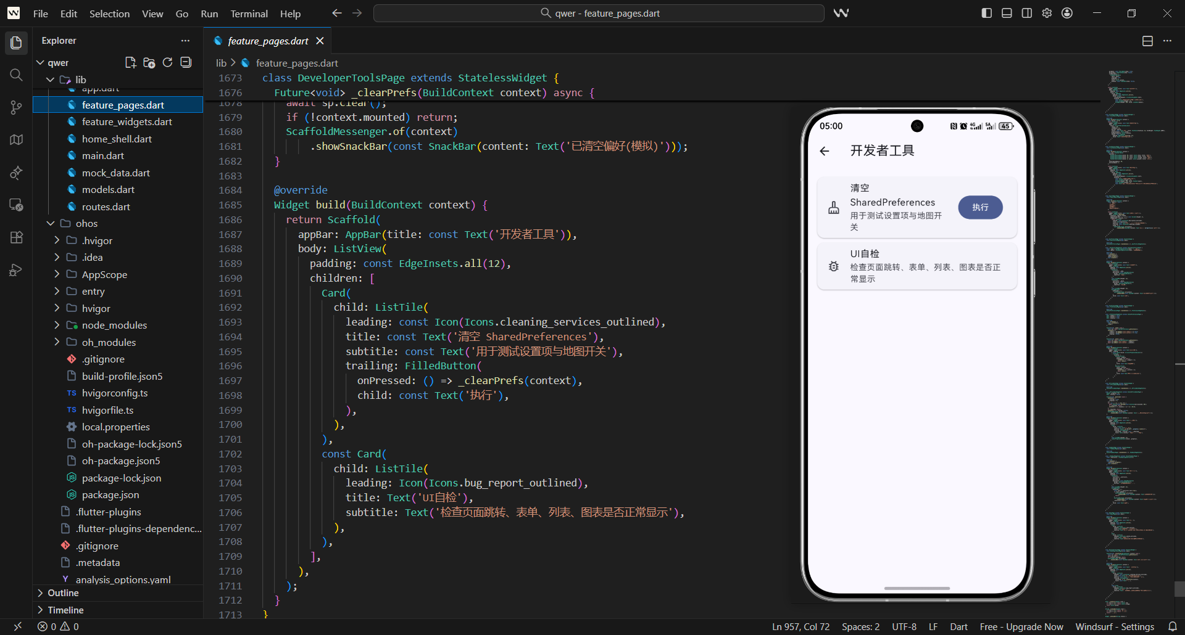
Task: Open Windsurf - Settings in status bar
Action: pos(1115,626)
